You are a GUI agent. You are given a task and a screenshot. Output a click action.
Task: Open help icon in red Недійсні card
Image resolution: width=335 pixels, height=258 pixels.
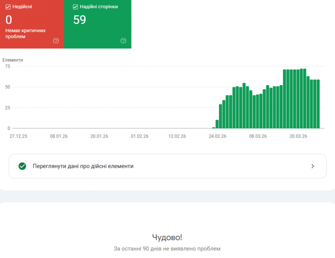56,41
